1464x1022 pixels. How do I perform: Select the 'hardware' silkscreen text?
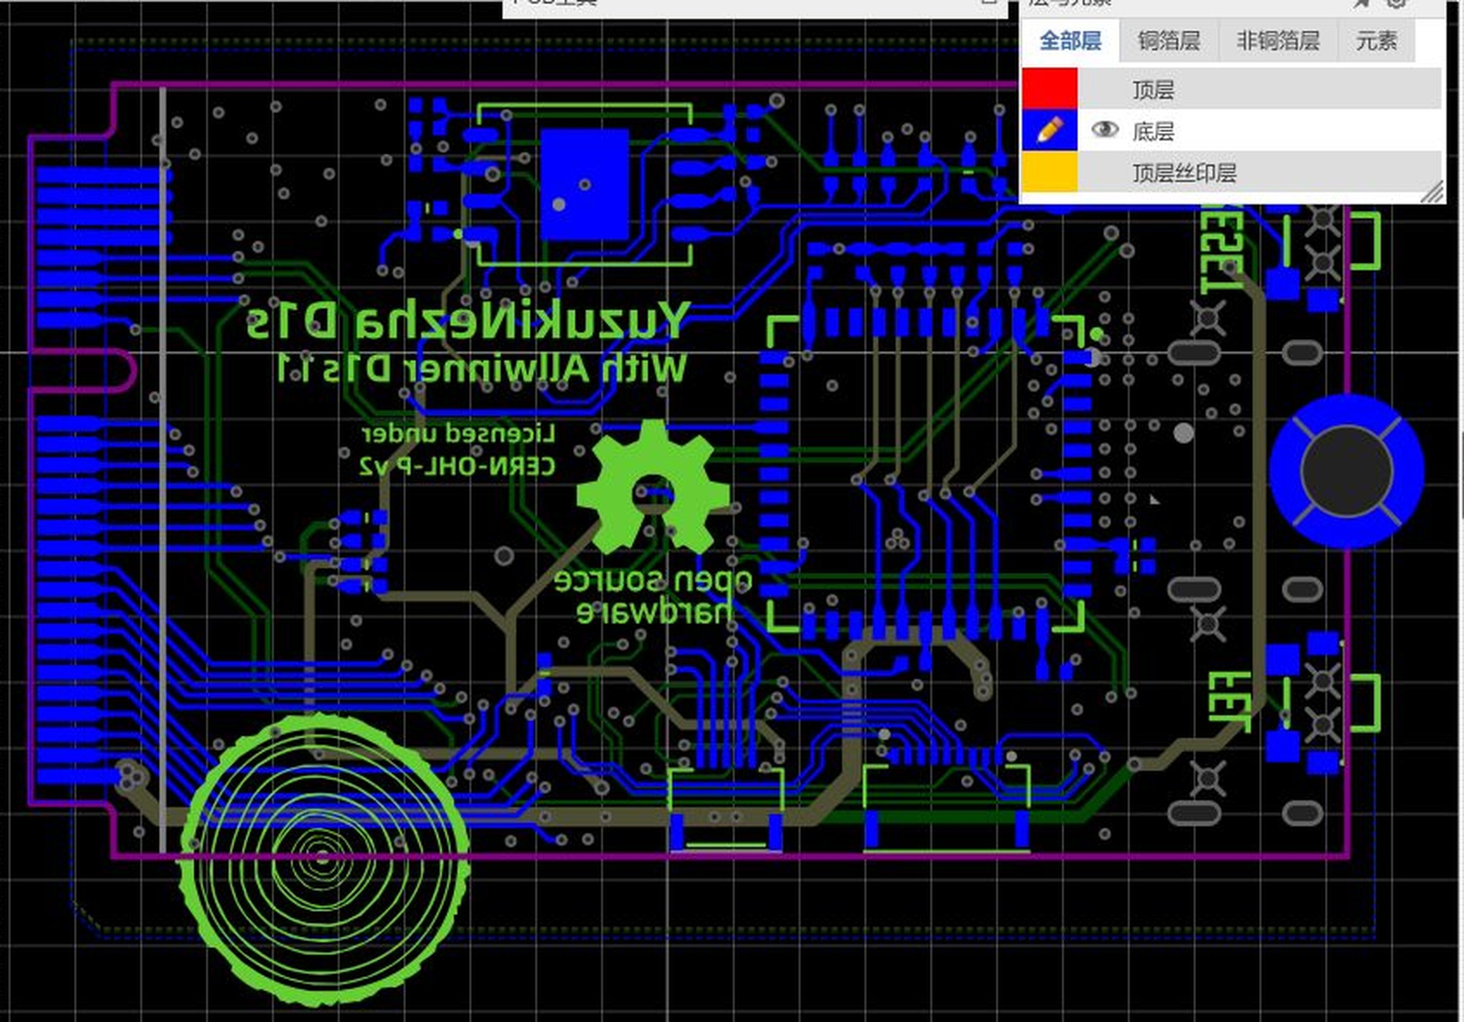(x=655, y=613)
